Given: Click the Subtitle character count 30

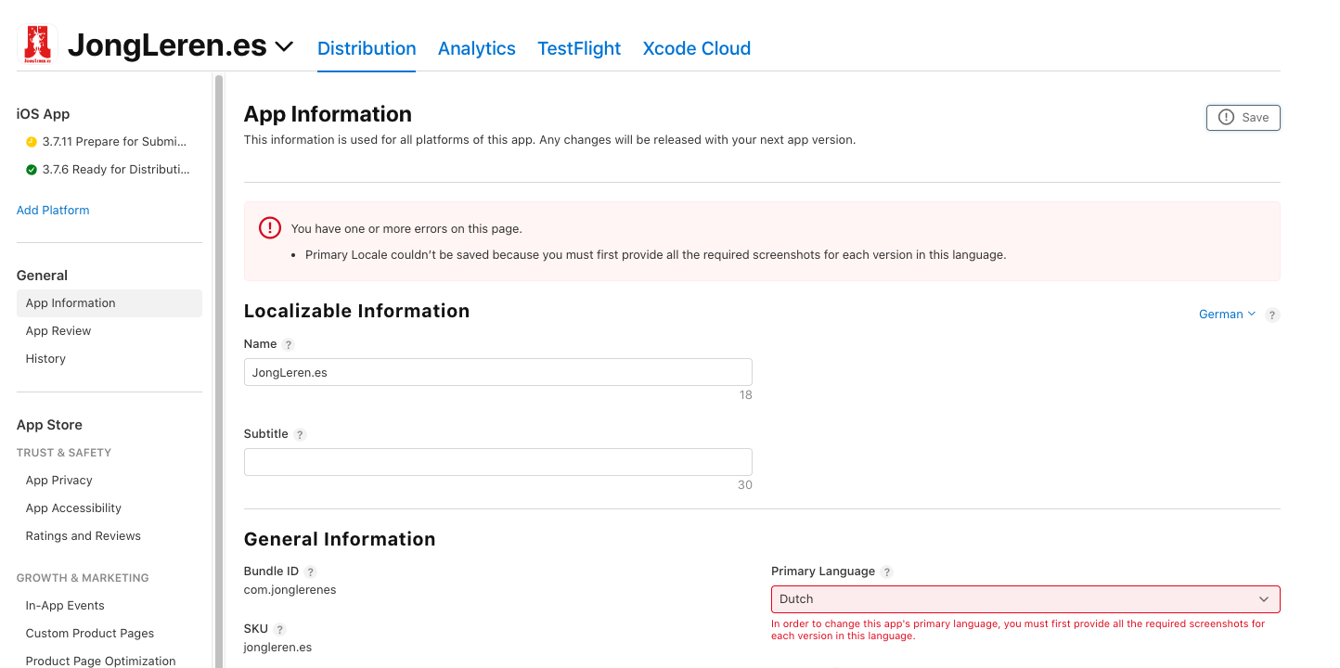Looking at the screenshot, I should 745,485.
